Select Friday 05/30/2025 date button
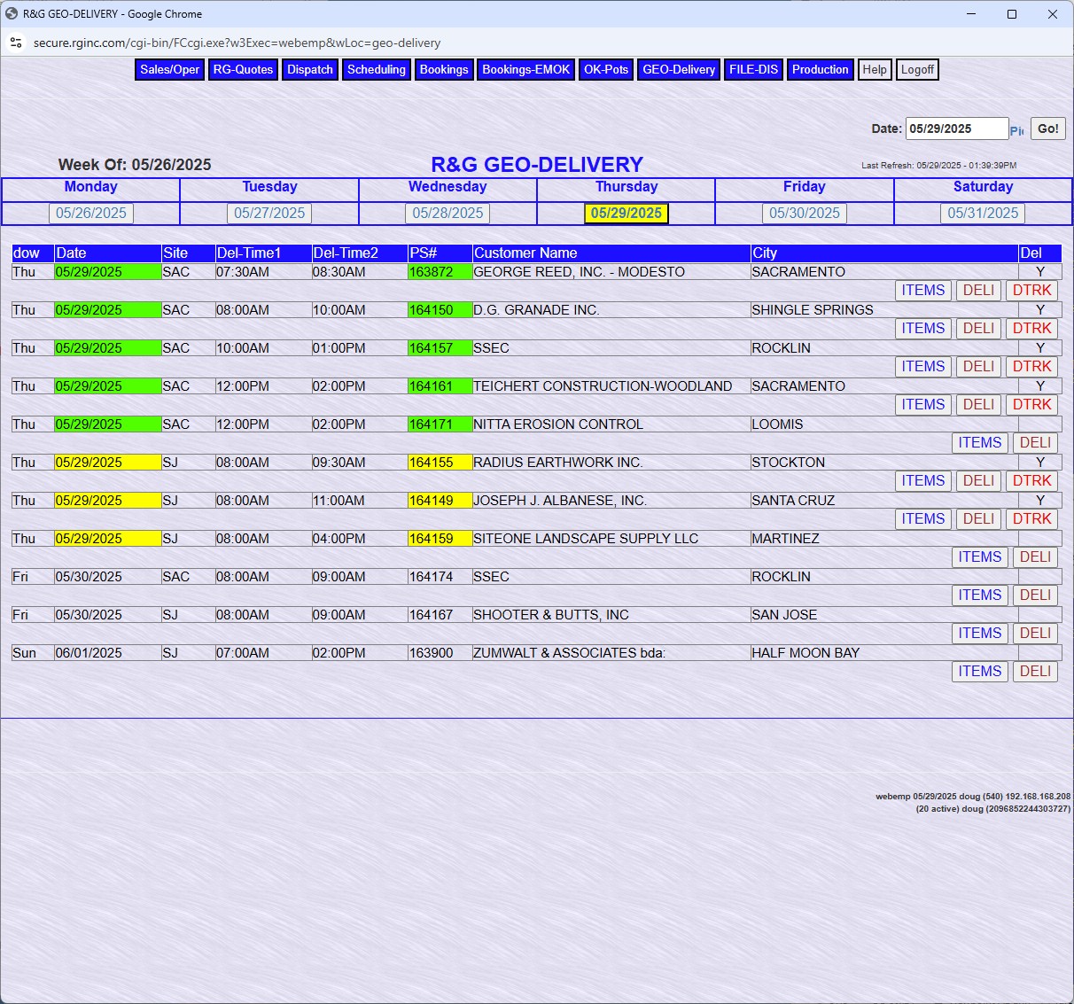Viewport: 1074px width, 1004px height. [x=805, y=214]
